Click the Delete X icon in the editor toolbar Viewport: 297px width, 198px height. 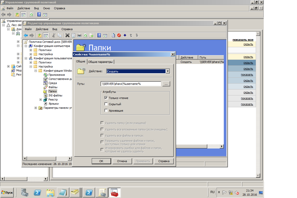coord(68,35)
